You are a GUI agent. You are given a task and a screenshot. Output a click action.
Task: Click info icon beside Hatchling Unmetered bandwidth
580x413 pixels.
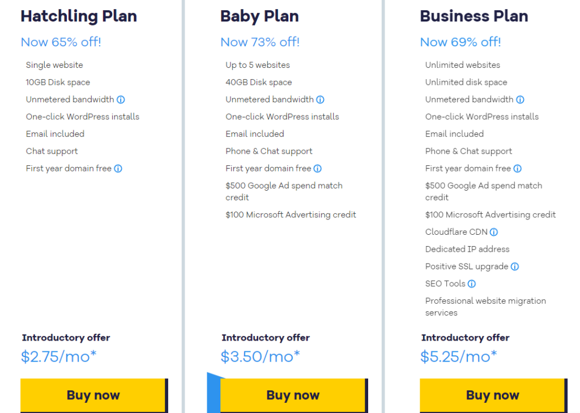click(x=121, y=100)
